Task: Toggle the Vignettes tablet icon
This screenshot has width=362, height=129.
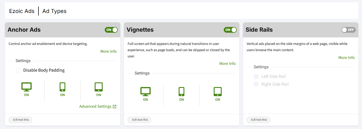Action: (x=218, y=91)
